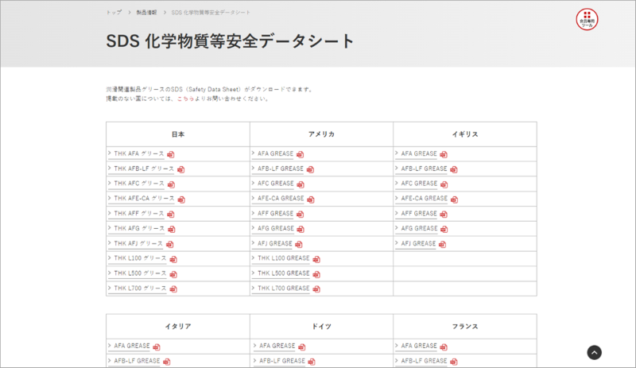Open THK AFJ グリース link
Image resolution: width=636 pixels, height=368 pixels.
point(138,244)
